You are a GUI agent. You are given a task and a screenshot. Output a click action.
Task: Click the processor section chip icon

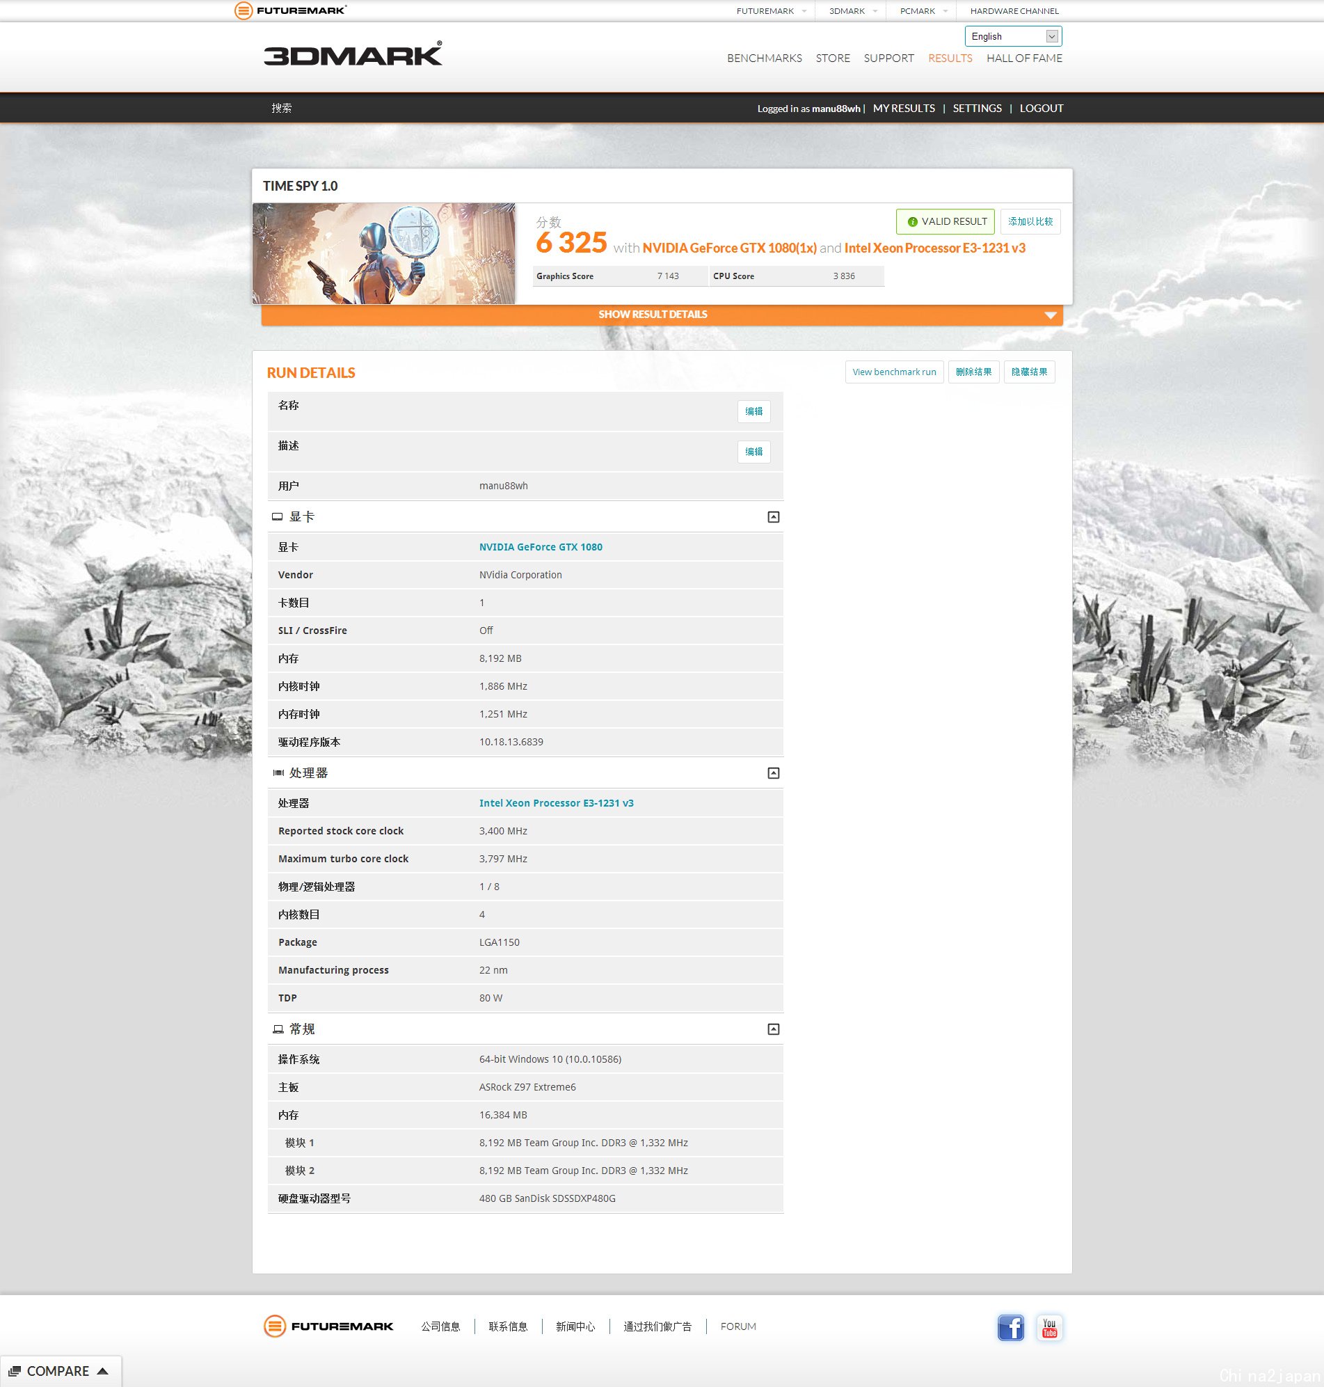point(278,773)
